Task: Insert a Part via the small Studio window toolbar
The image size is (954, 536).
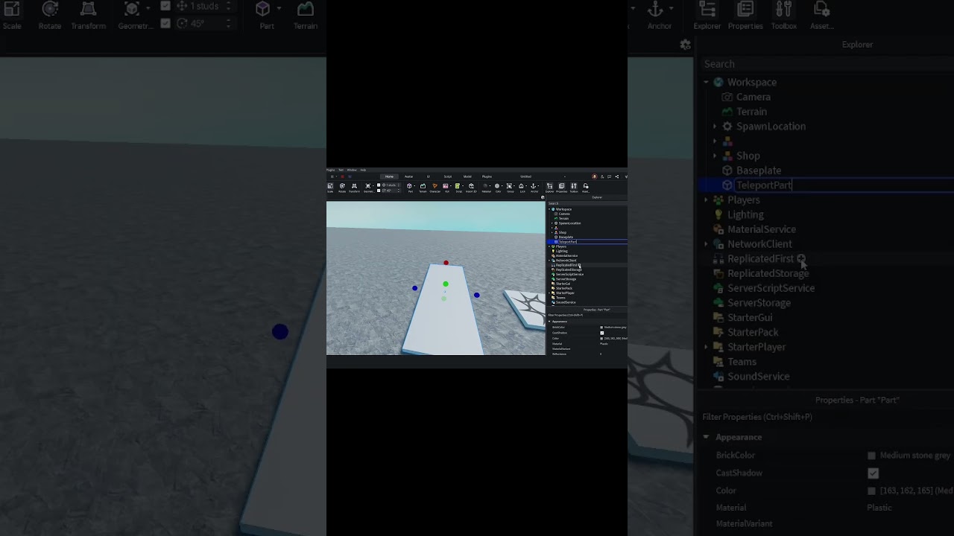Action: click(x=409, y=187)
